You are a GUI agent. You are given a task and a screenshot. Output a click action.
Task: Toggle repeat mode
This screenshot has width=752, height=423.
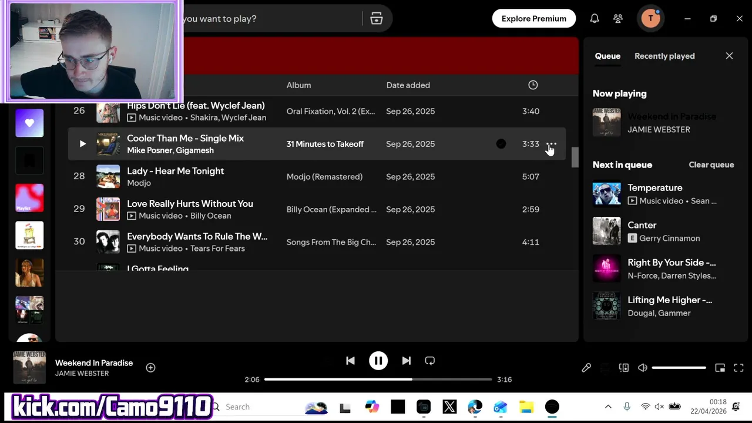(x=429, y=361)
